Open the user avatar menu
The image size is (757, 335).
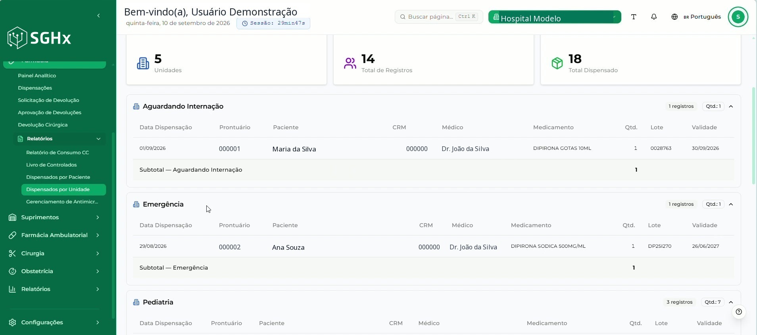point(738,17)
